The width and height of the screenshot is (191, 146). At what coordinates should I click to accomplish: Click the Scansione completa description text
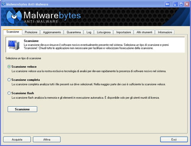(x=89, y=84)
